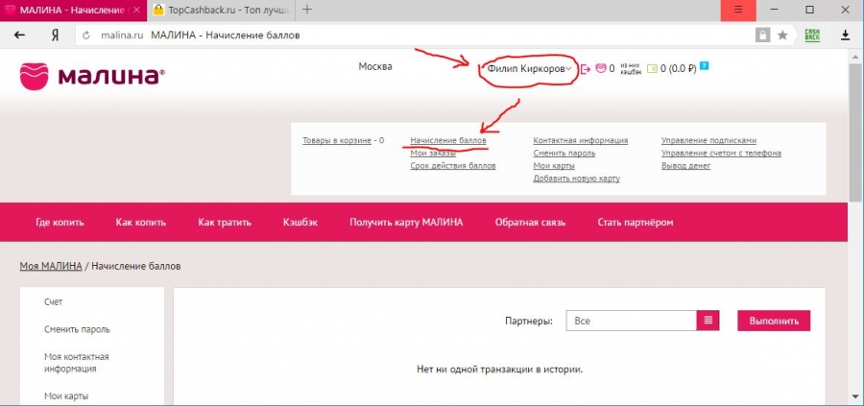Click the pink points lips icon
Screen dimensions: 864x406
point(601,68)
